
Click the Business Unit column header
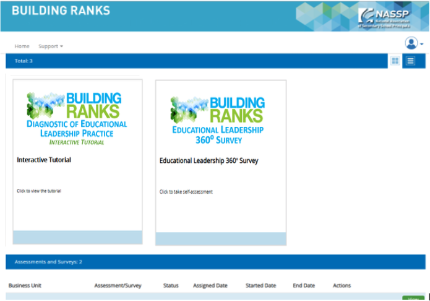(25, 286)
